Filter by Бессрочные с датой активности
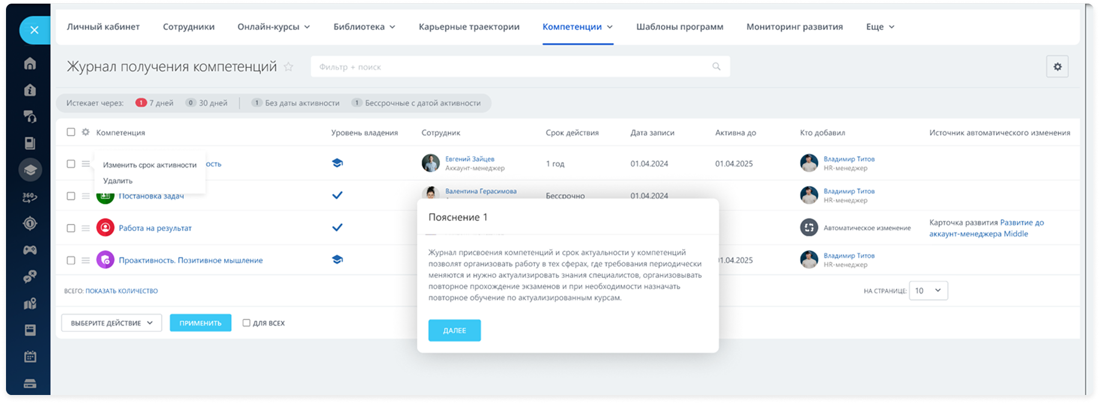This screenshot has width=1100, height=404. tap(416, 103)
